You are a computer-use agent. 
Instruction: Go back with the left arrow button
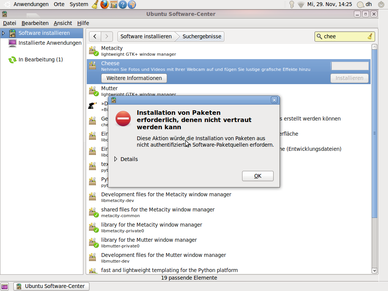[95, 36]
